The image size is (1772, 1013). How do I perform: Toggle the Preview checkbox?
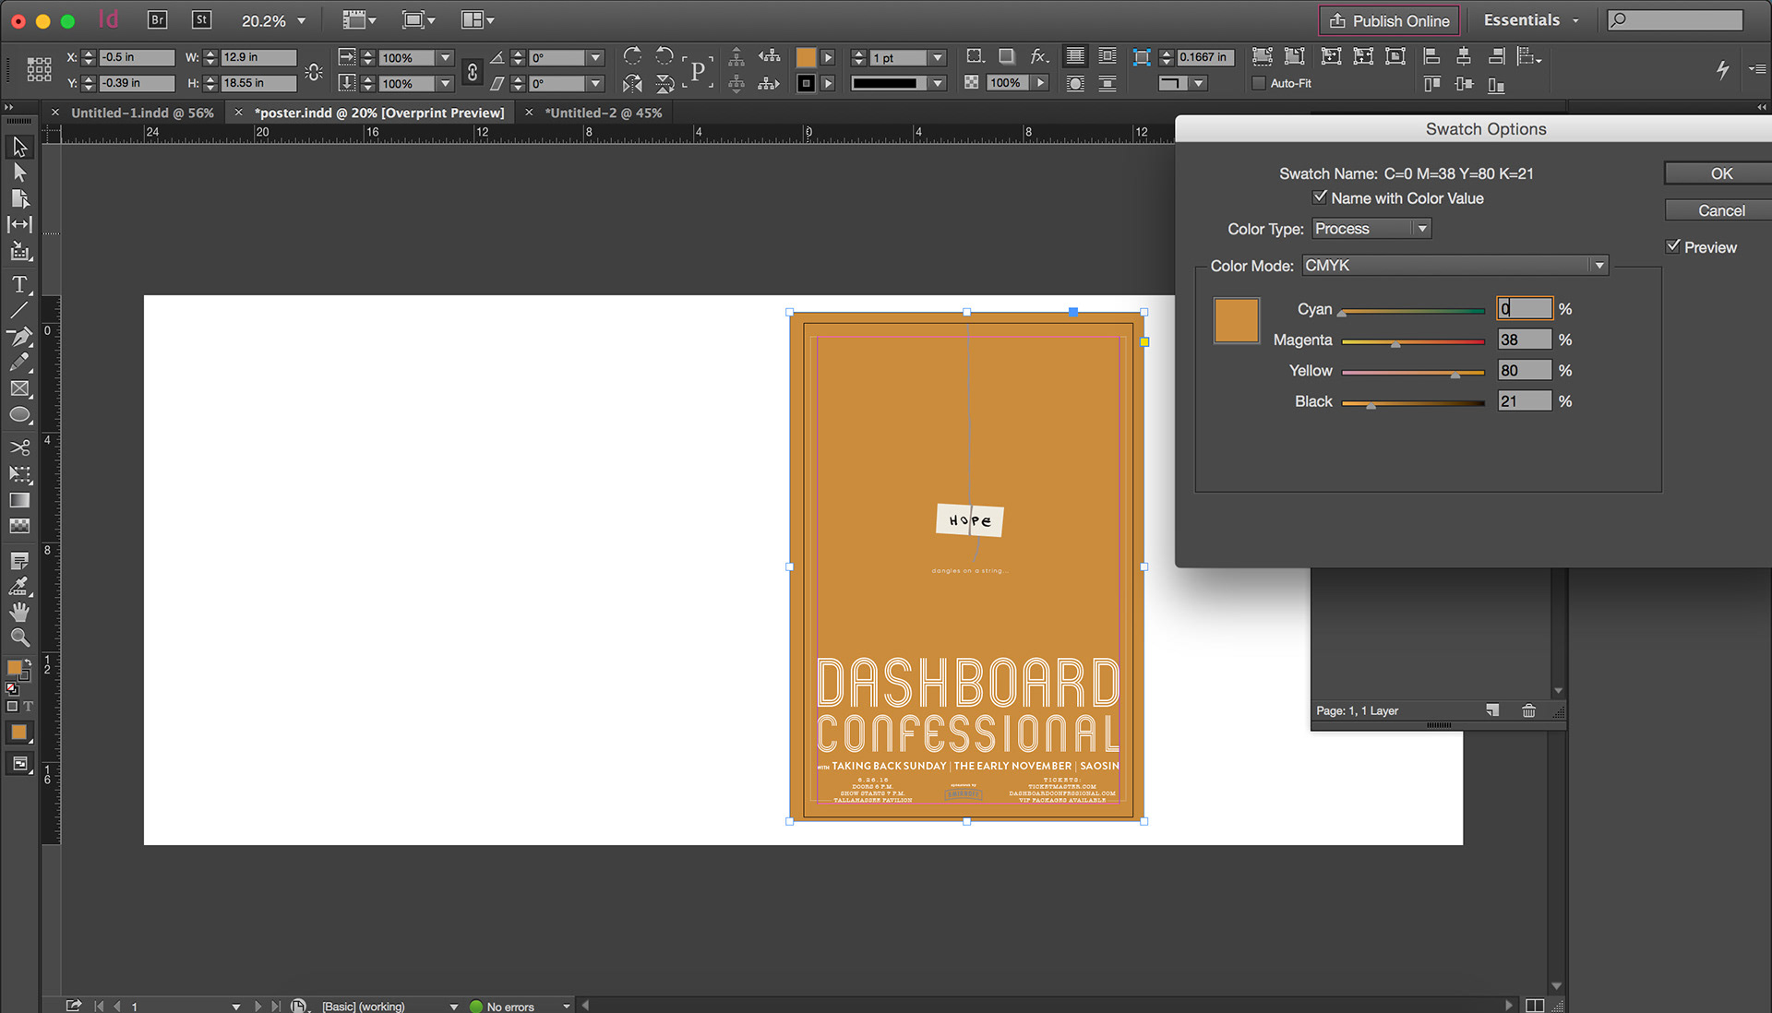click(x=1673, y=246)
